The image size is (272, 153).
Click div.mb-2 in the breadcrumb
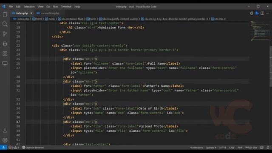click(x=220, y=19)
